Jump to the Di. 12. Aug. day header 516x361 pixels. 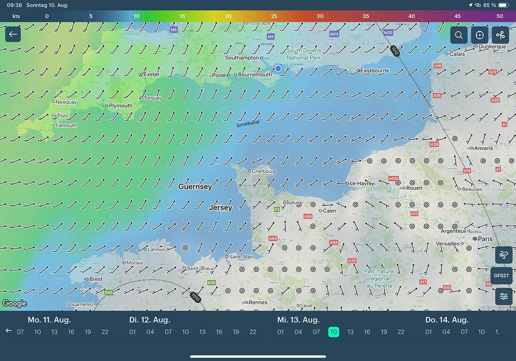pos(150,320)
